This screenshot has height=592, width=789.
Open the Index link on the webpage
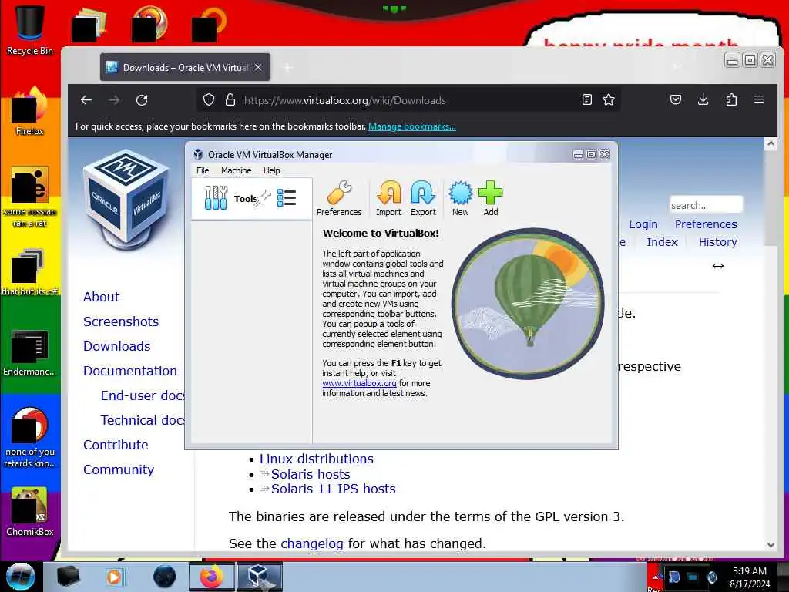tap(662, 241)
